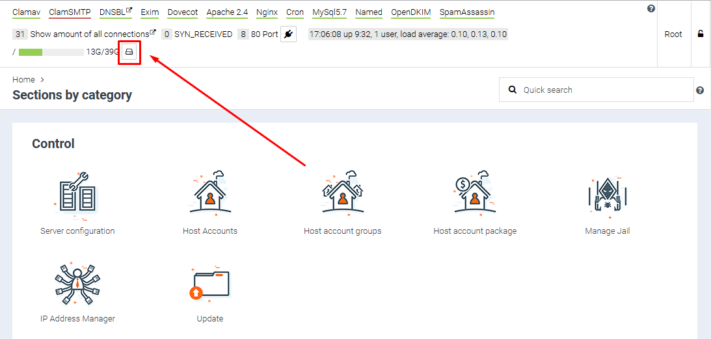Click the Host account groups label text
The width and height of the screenshot is (711, 339).
point(342,231)
